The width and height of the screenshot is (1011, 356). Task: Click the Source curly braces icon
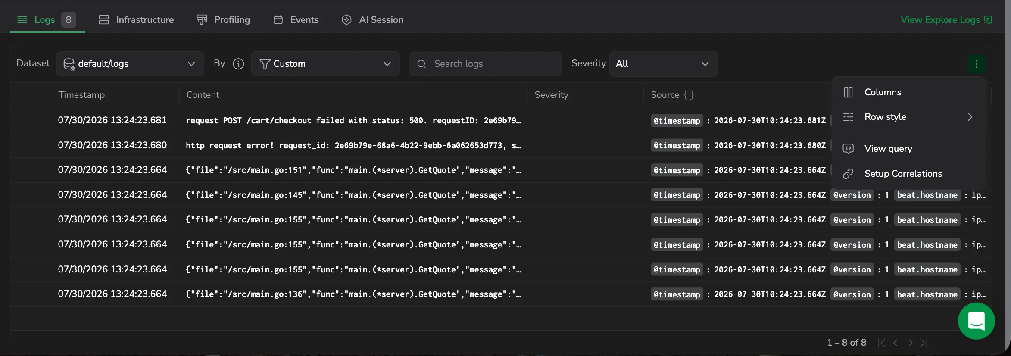click(x=689, y=95)
